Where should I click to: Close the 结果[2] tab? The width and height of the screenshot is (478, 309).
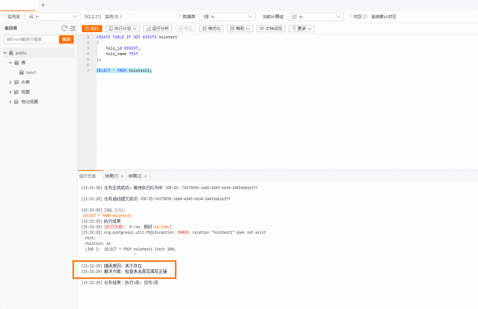tap(145, 176)
